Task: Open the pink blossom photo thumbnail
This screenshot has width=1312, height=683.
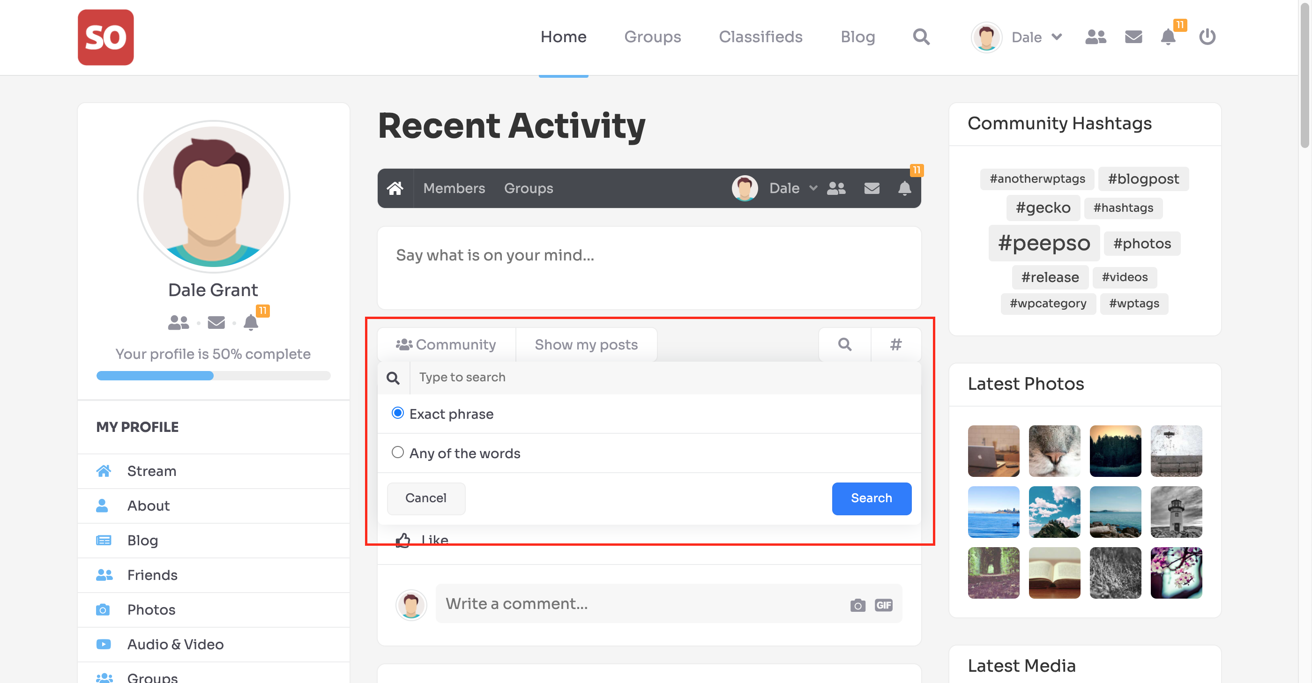Action: coord(1176,573)
